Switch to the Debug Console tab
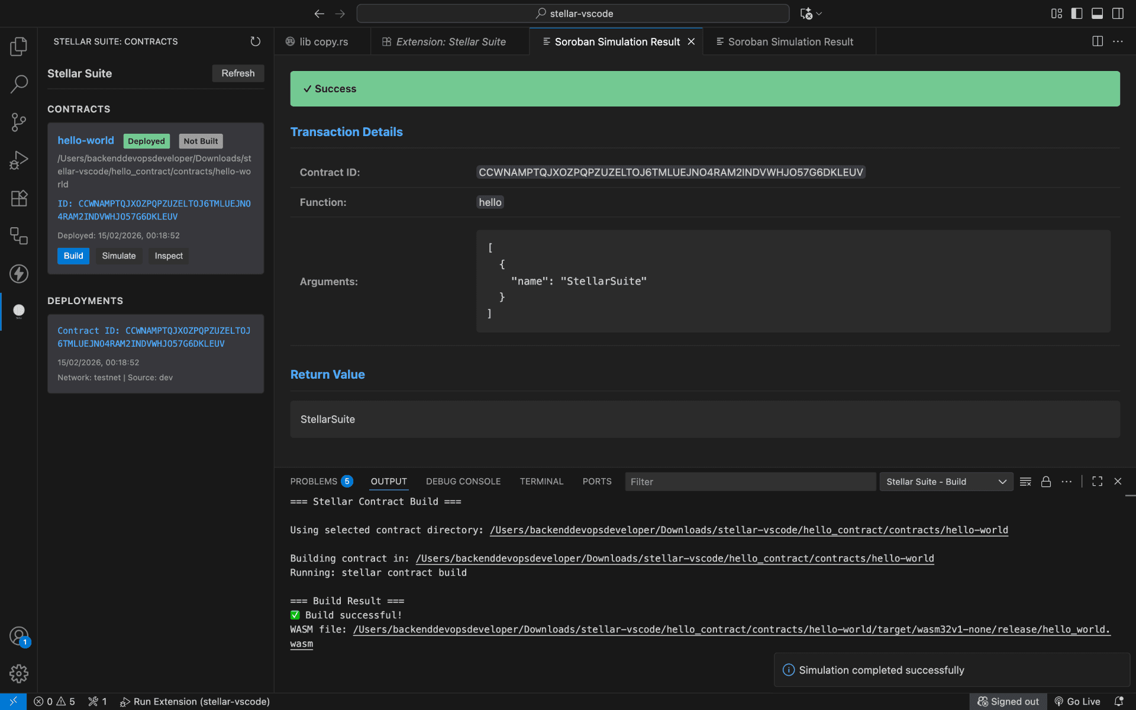1136x710 pixels. pos(463,481)
